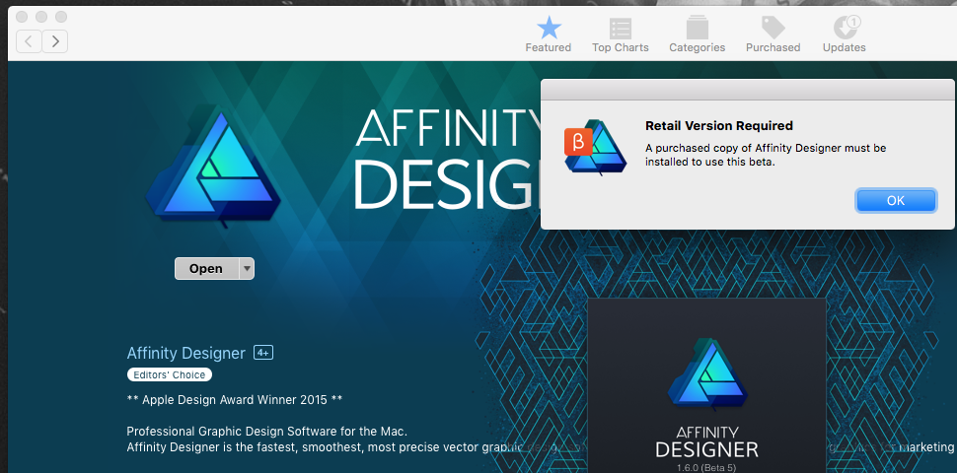
Task: View the Purchased tab
Action: 773,34
